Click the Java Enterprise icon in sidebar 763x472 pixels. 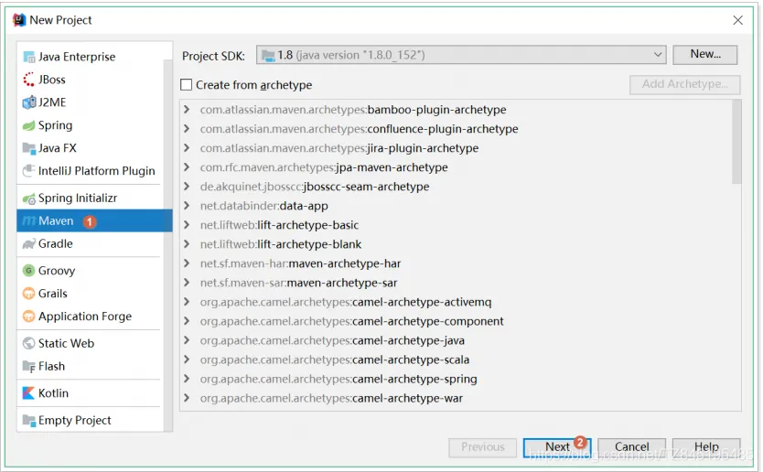pyautogui.click(x=29, y=57)
